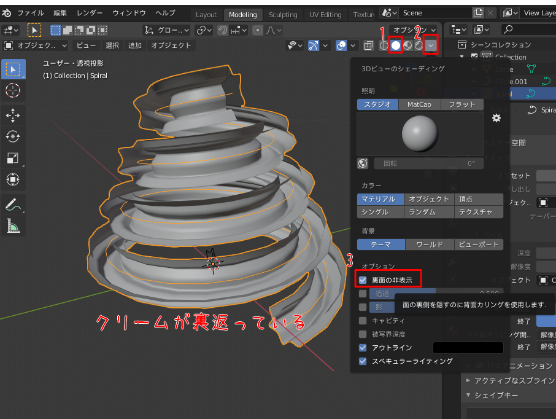Enable the 被写界深度 checkbox

coord(363,334)
